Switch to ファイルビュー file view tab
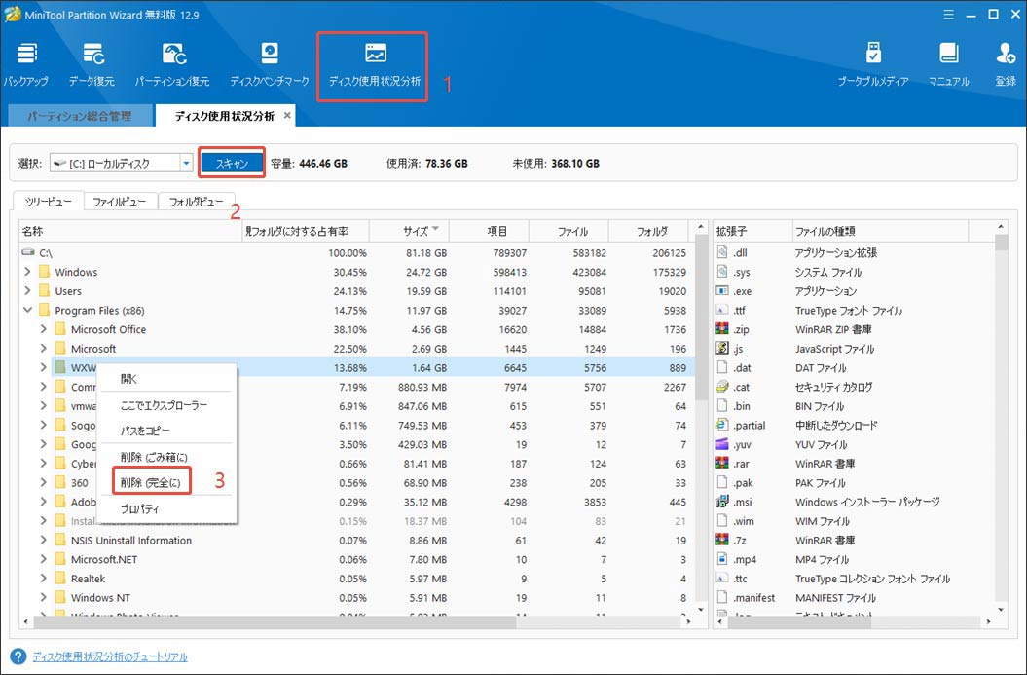1027x675 pixels. [119, 202]
